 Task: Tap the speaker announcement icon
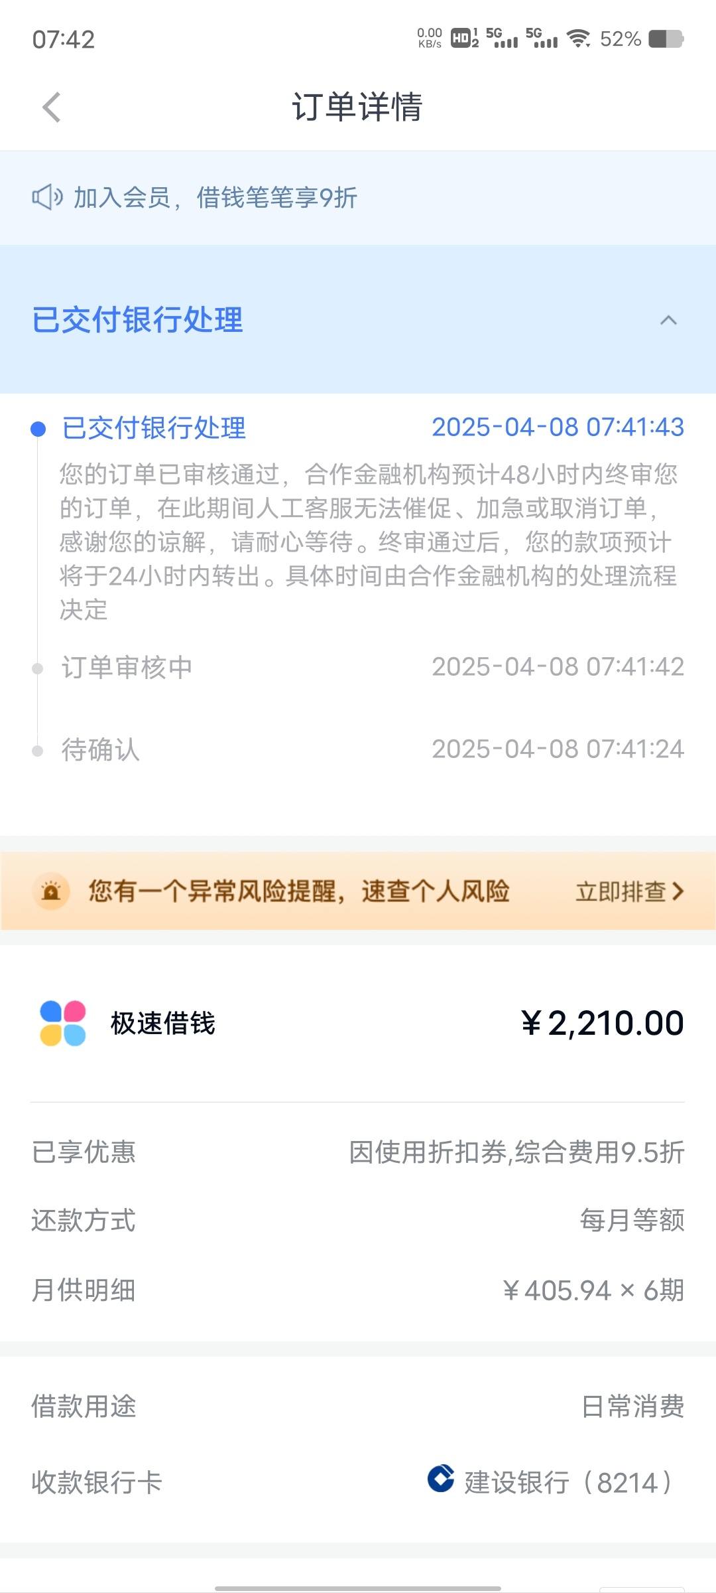pyautogui.click(x=47, y=198)
